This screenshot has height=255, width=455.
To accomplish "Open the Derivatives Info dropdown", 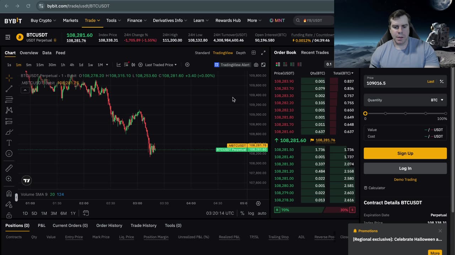I will 170,21.
